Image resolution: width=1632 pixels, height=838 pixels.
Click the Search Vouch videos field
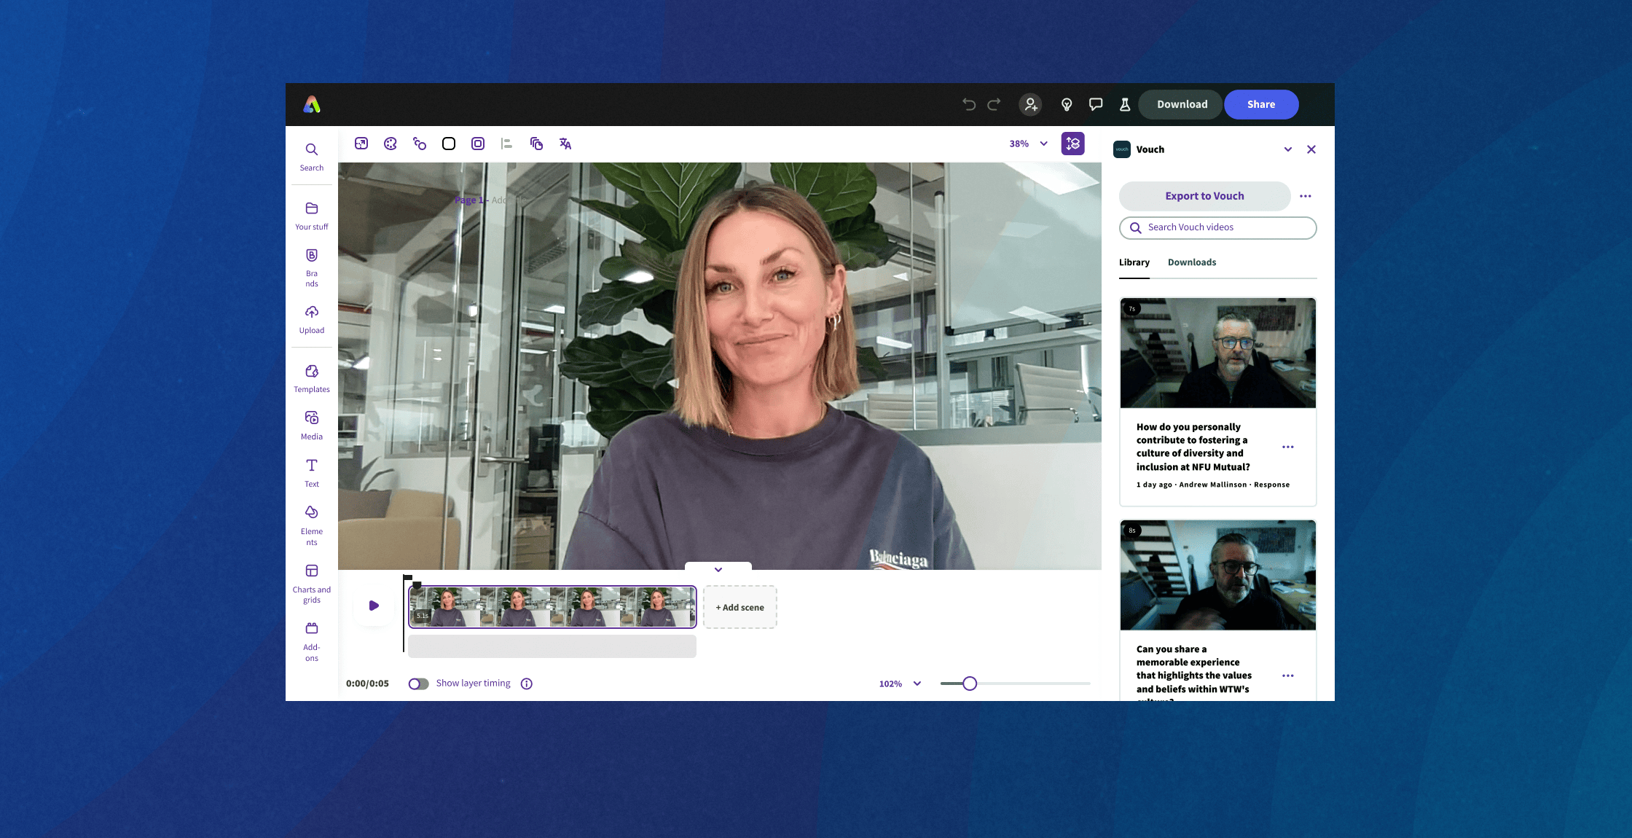(1217, 227)
